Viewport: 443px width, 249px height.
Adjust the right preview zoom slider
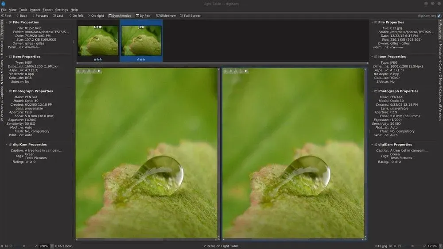412,246
